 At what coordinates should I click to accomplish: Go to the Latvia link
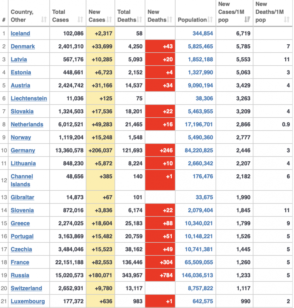19,59
